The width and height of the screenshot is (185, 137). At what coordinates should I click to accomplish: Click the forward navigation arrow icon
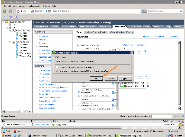click(11, 11)
